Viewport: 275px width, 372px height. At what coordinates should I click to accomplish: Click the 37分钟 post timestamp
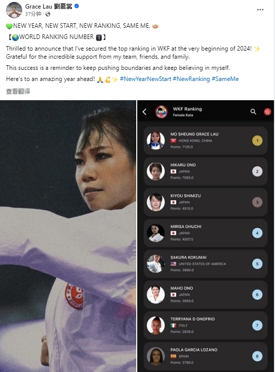pyautogui.click(x=33, y=14)
